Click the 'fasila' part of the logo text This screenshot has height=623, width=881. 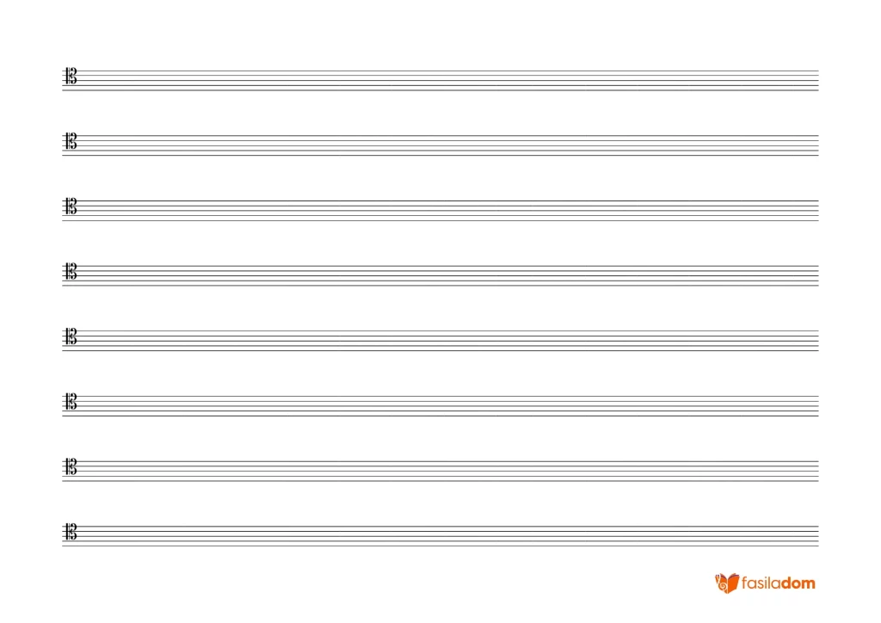pyautogui.click(x=761, y=583)
